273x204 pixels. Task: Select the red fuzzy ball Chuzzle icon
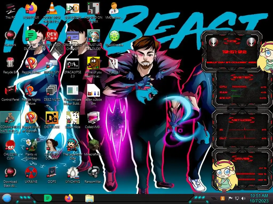tap(10, 150)
